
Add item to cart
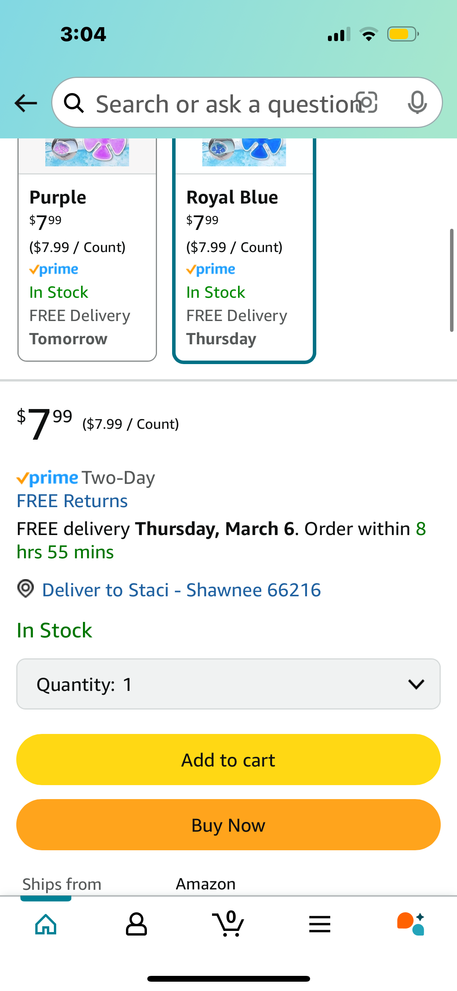coord(228,760)
